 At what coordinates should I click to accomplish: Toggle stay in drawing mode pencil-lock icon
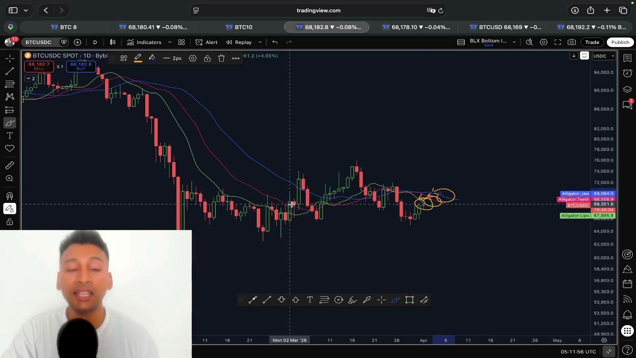[x=10, y=209]
